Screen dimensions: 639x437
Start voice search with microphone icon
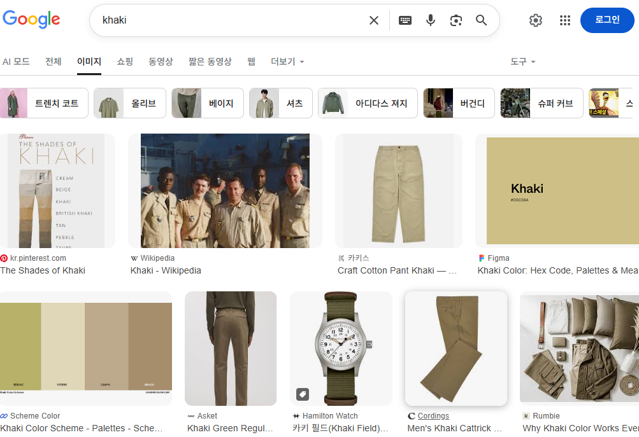point(431,20)
